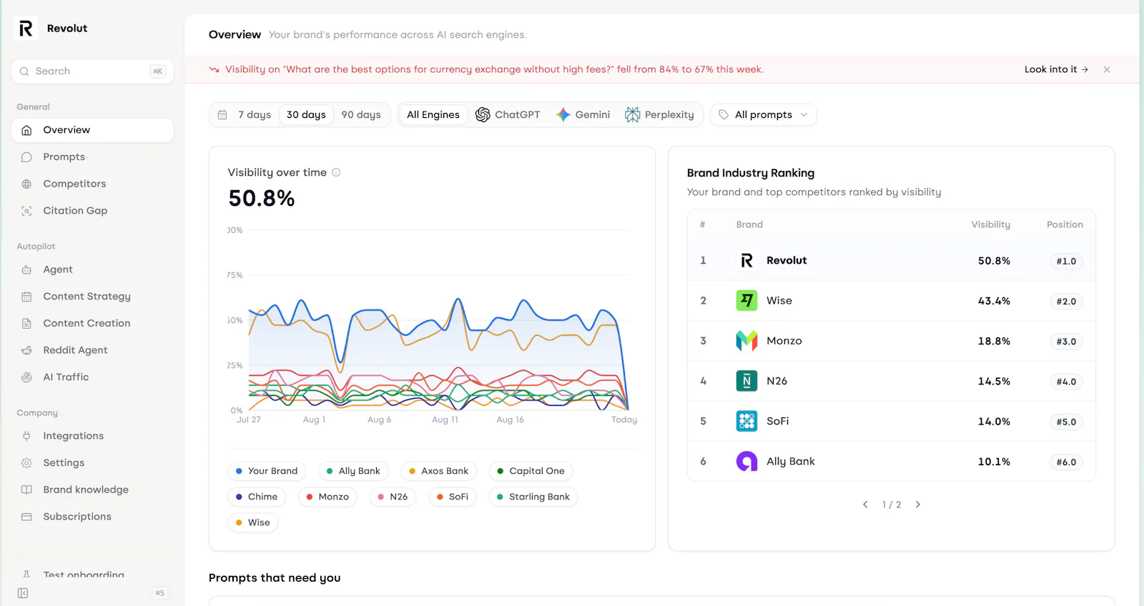
Task: Select the 30 days range tab
Action: tap(306, 115)
